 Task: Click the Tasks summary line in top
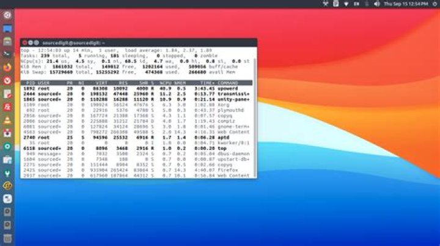click(119, 55)
